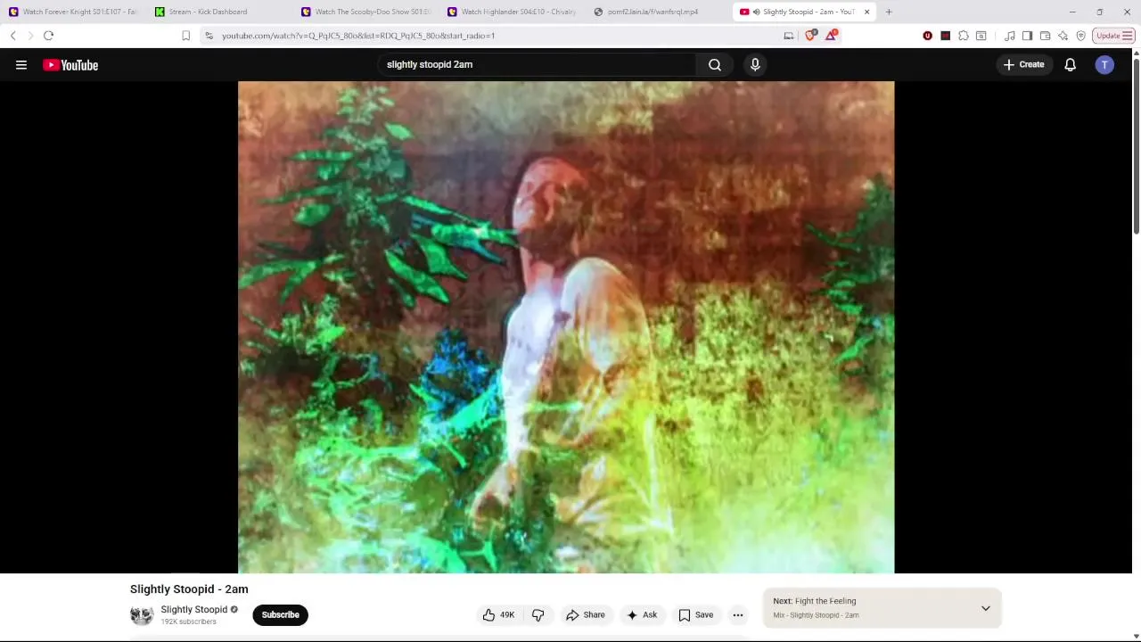
Task: Go to the YouTube home logo
Action: pyautogui.click(x=70, y=65)
